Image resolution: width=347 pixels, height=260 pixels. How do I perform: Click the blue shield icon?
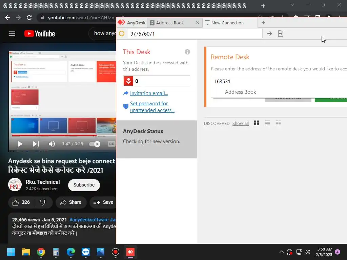(x=126, y=107)
